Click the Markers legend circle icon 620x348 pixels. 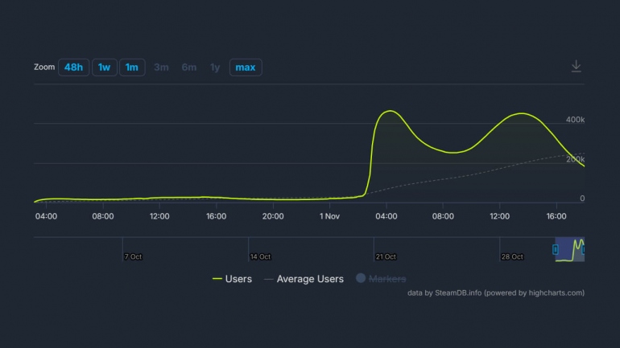click(x=361, y=279)
